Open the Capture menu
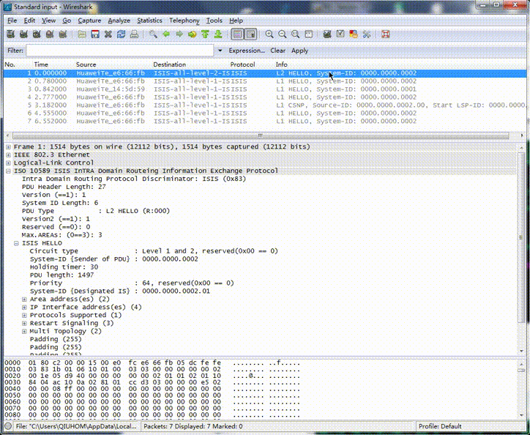 coord(89,21)
